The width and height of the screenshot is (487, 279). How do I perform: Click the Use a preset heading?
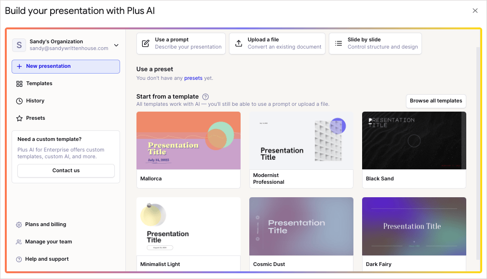[x=155, y=69]
